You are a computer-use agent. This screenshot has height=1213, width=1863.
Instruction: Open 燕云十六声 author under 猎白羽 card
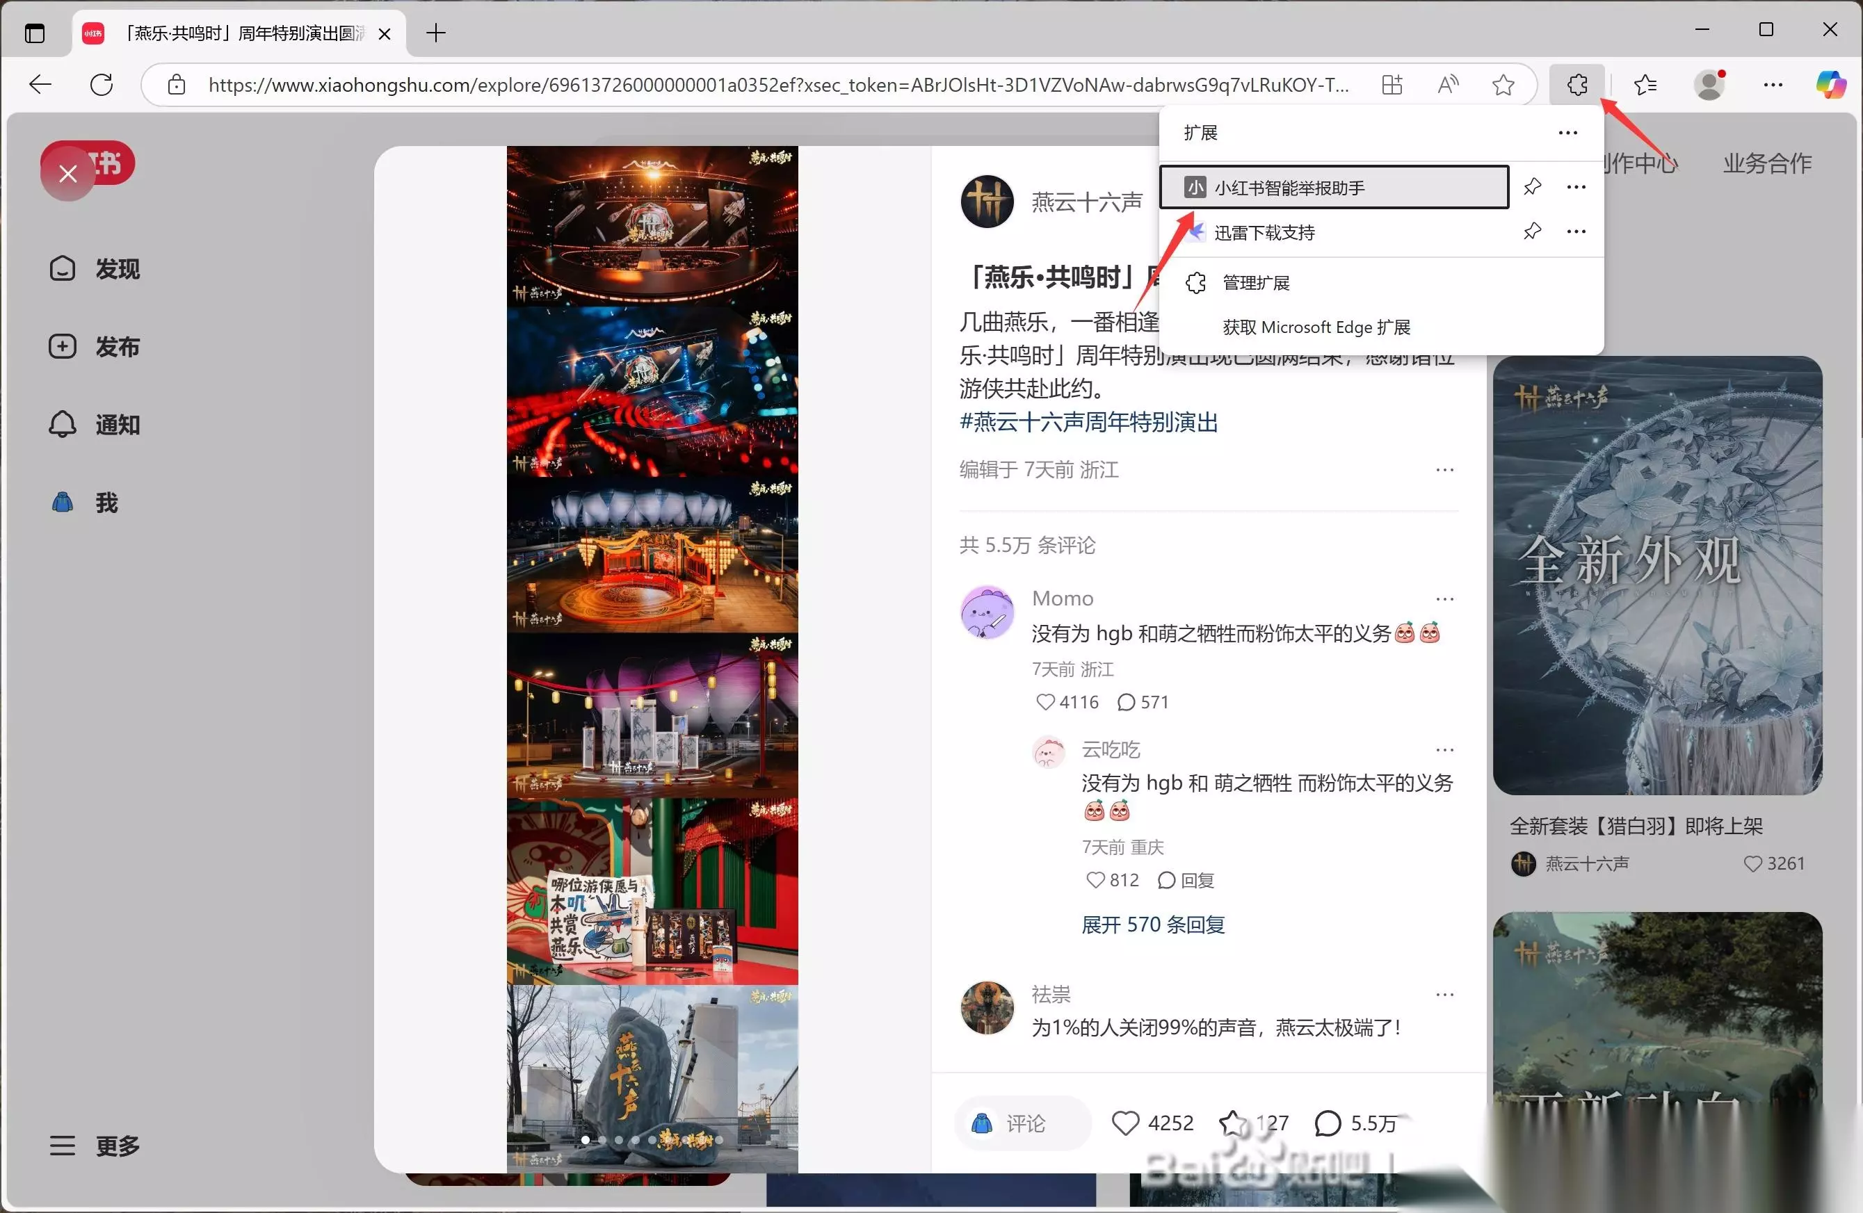(x=1570, y=863)
